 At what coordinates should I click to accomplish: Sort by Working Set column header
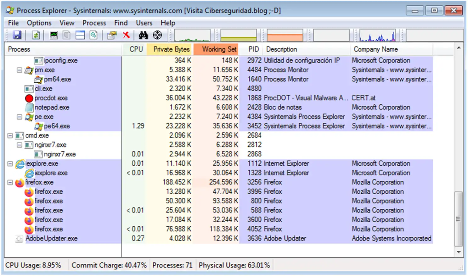(216, 49)
